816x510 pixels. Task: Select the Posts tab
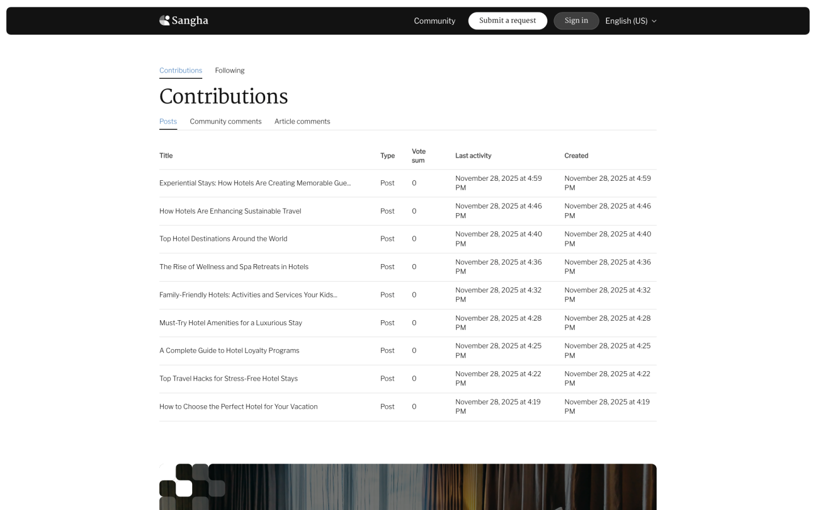pos(168,121)
